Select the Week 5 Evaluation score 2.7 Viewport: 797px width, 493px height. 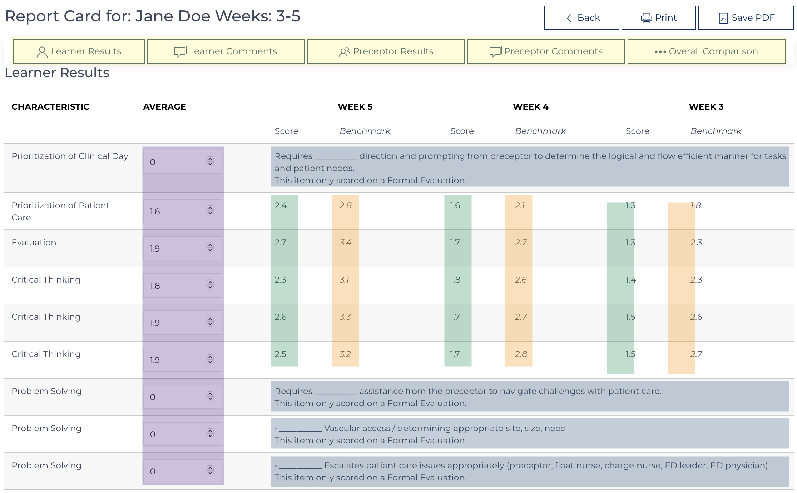[281, 243]
